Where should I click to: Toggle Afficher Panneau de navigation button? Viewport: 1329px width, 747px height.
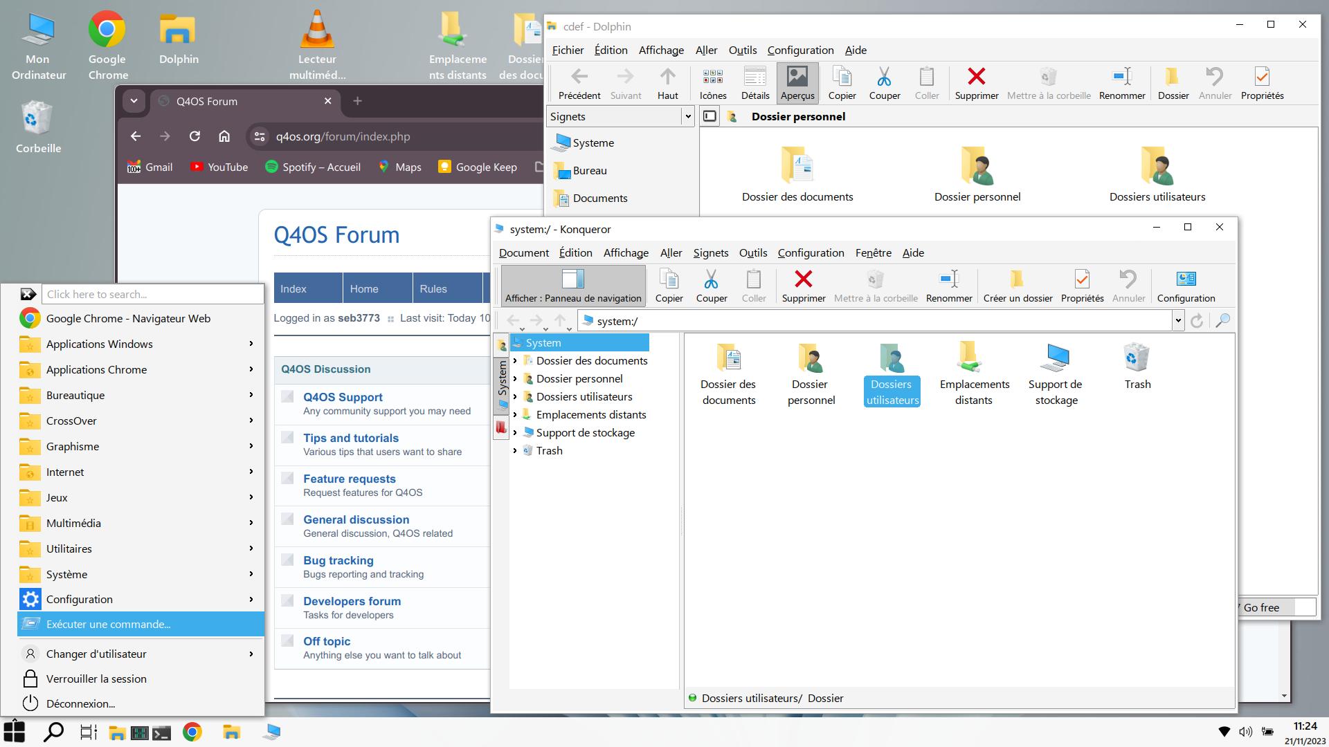[572, 285]
